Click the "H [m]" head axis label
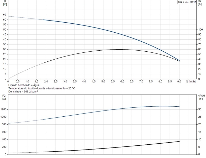The height and width of the screenshot is (158, 206). pos(5,3)
